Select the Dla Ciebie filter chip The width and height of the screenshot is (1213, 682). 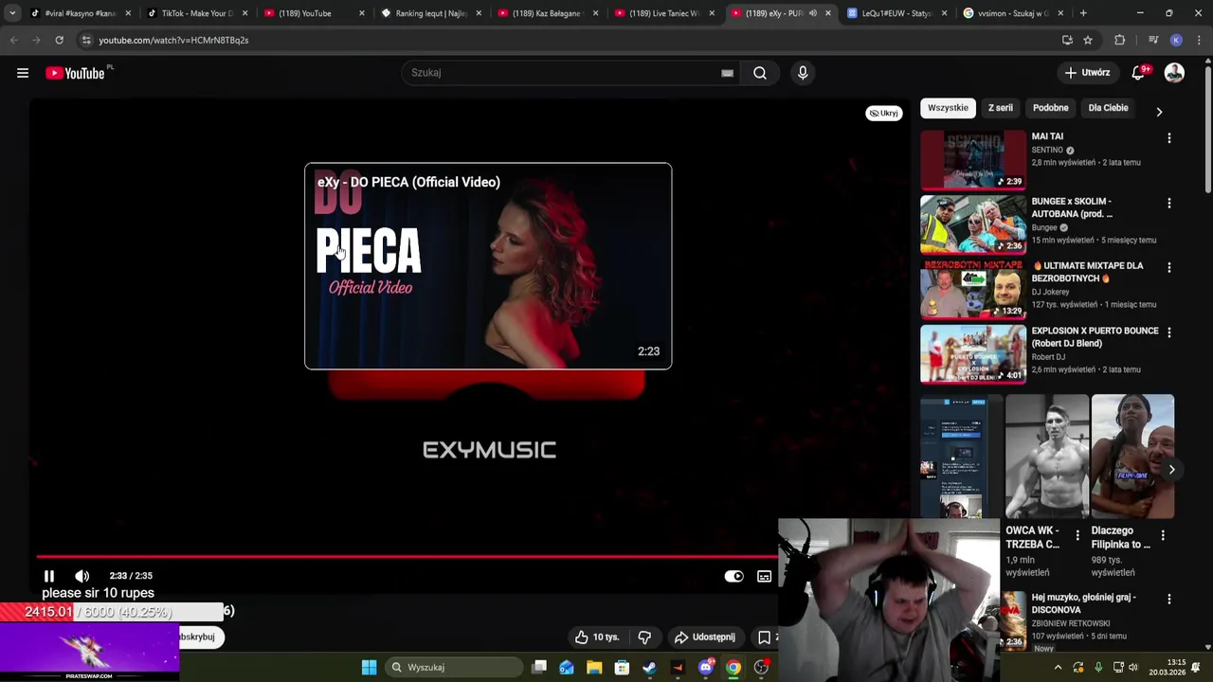point(1108,108)
